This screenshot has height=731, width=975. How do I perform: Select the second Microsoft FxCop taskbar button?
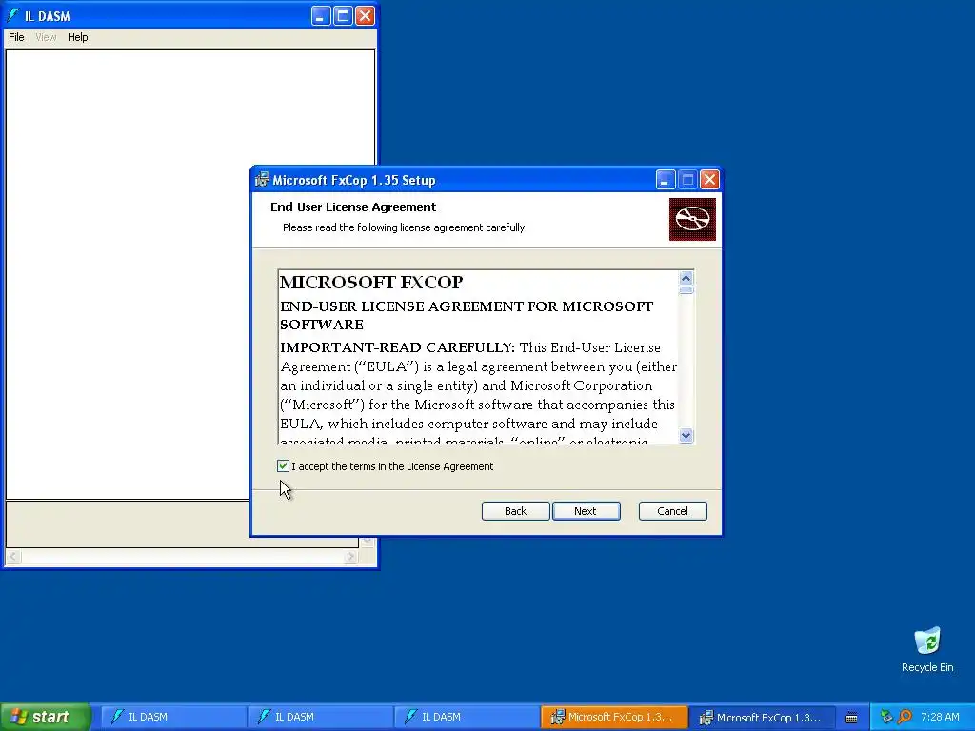[x=761, y=717]
